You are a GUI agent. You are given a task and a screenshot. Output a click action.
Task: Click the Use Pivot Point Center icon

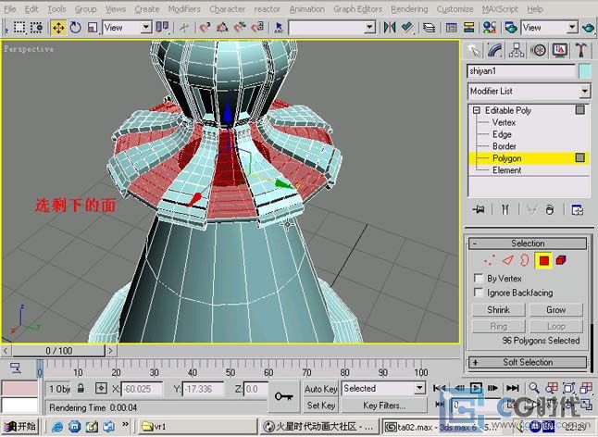click(x=163, y=28)
